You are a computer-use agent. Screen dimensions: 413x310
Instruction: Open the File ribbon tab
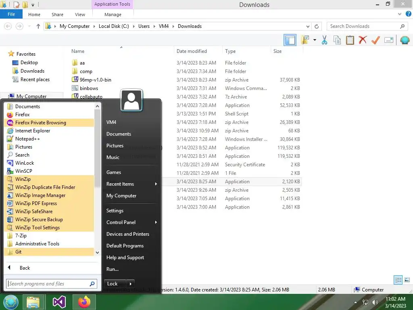11,14
